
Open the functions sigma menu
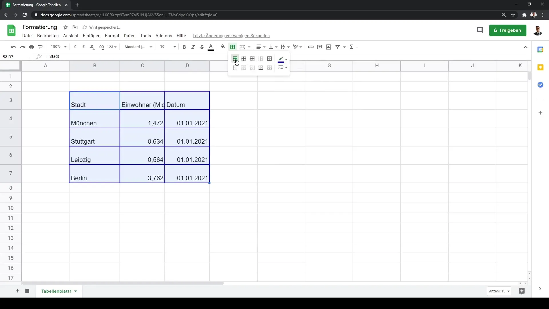[354, 47]
